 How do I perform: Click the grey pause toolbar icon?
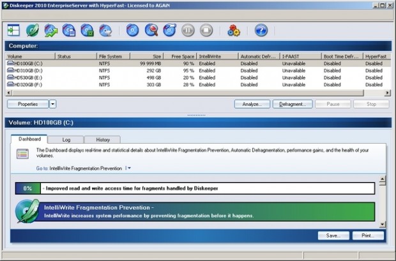point(188,30)
